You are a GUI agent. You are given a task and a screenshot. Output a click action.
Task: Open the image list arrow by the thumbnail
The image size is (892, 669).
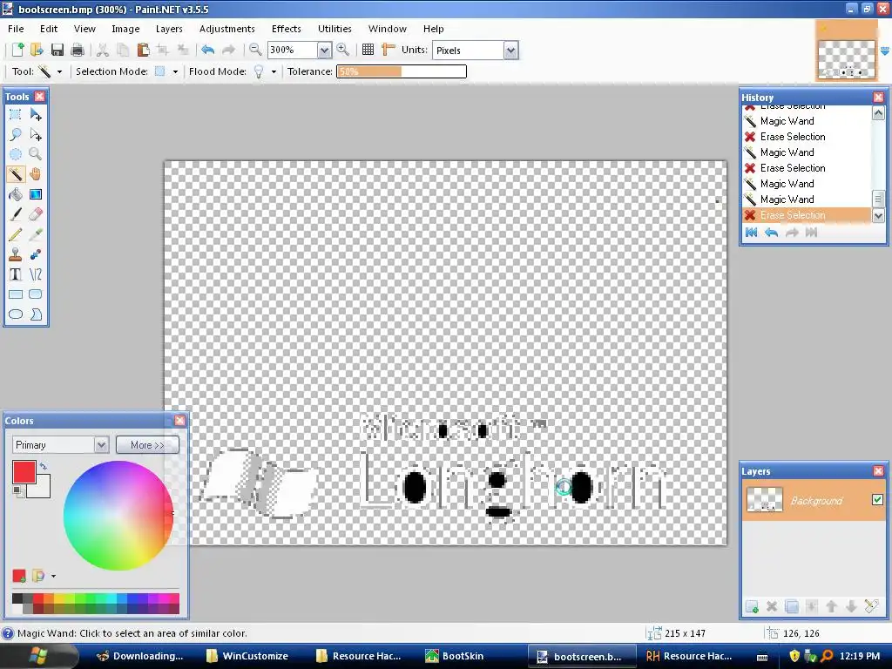click(885, 51)
